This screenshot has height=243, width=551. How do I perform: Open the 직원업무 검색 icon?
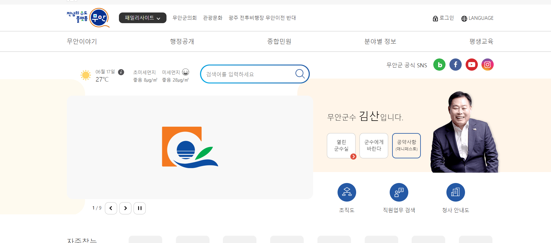pyautogui.click(x=399, y=192)
